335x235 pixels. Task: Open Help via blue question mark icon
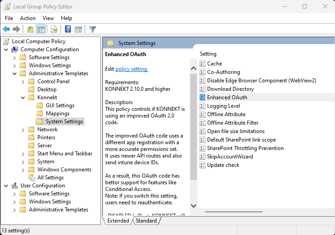coord(68,29)
